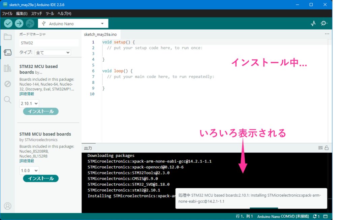Open the ファイル menu
The width and height of the screenshot is (345, 220).
(x=7, y=13)
